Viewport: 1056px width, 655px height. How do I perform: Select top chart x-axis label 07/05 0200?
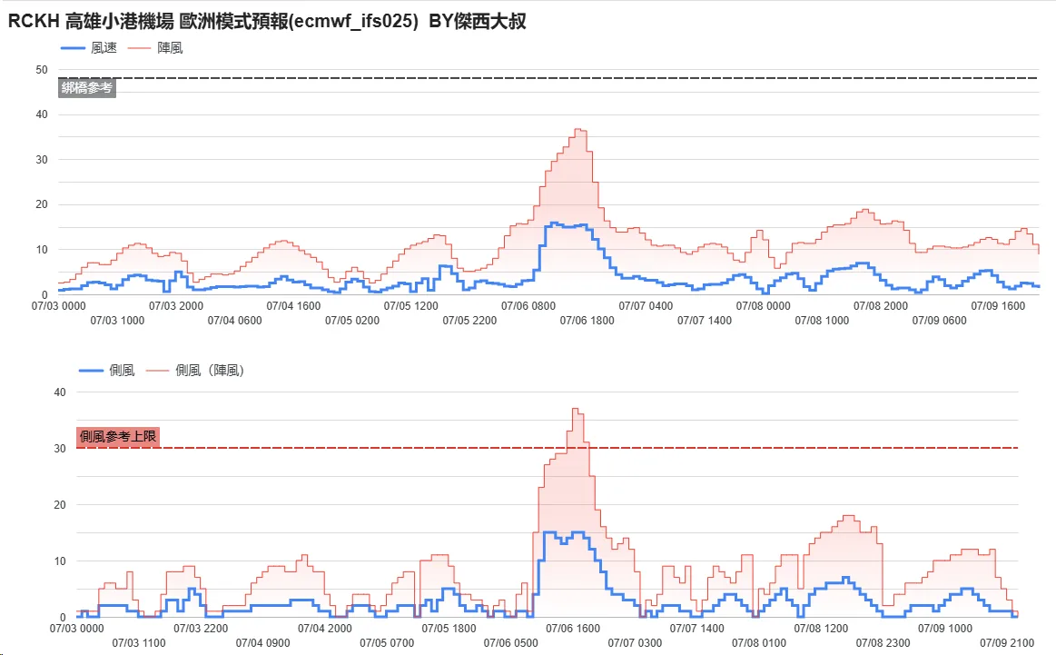coord(352,321)
